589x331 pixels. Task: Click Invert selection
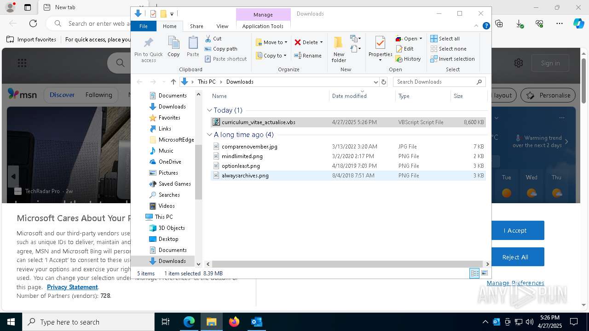click(452, 59)
